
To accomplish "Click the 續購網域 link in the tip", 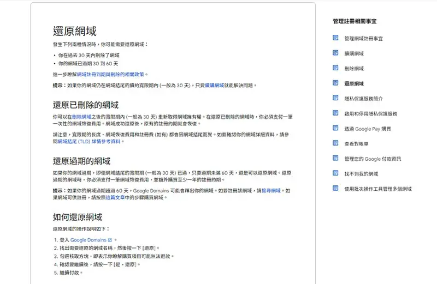I will point(214,86).
